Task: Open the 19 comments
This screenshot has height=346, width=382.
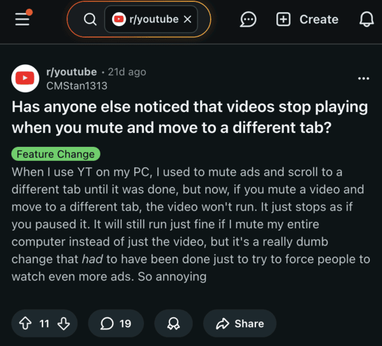Action: click(x=116, y=324)
